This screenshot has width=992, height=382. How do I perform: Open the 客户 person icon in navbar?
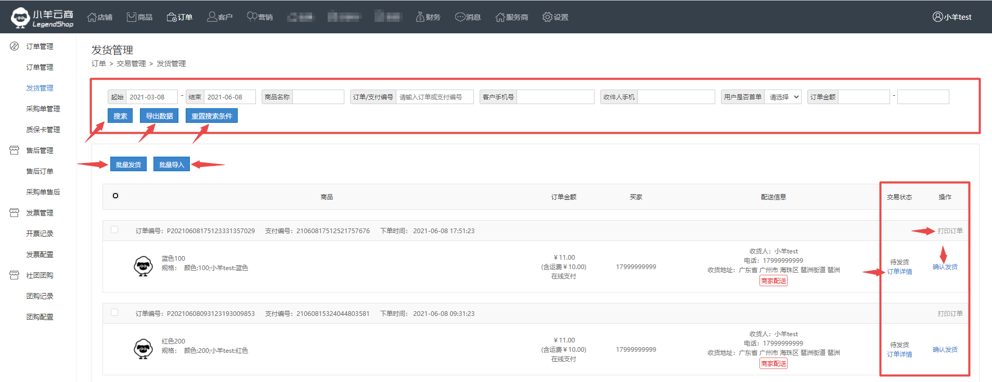212,17
